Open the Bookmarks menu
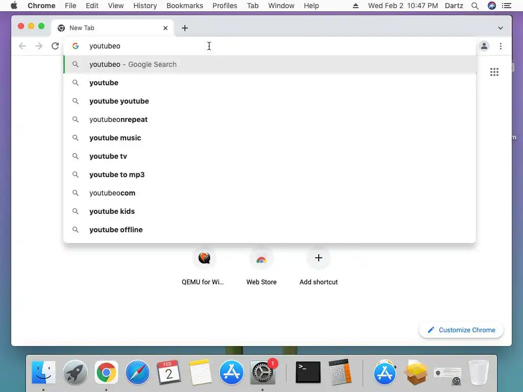Screen dimensions: 523x392 [x=185, y=6]
